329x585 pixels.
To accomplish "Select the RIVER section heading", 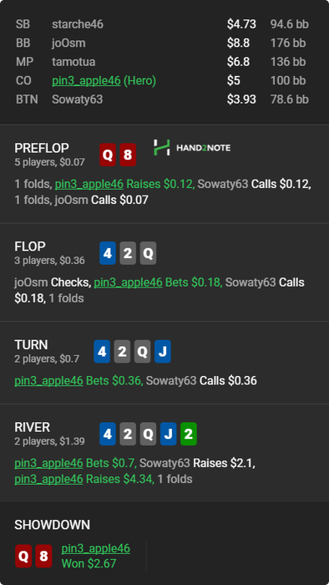I will pyautogui.click(x=33, y=427).
